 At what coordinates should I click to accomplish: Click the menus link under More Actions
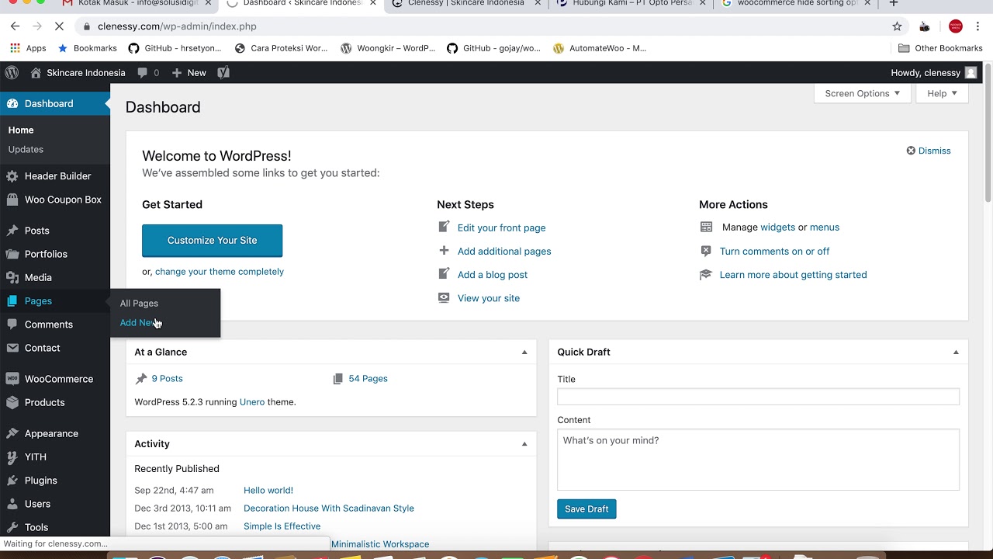[825, 227]
